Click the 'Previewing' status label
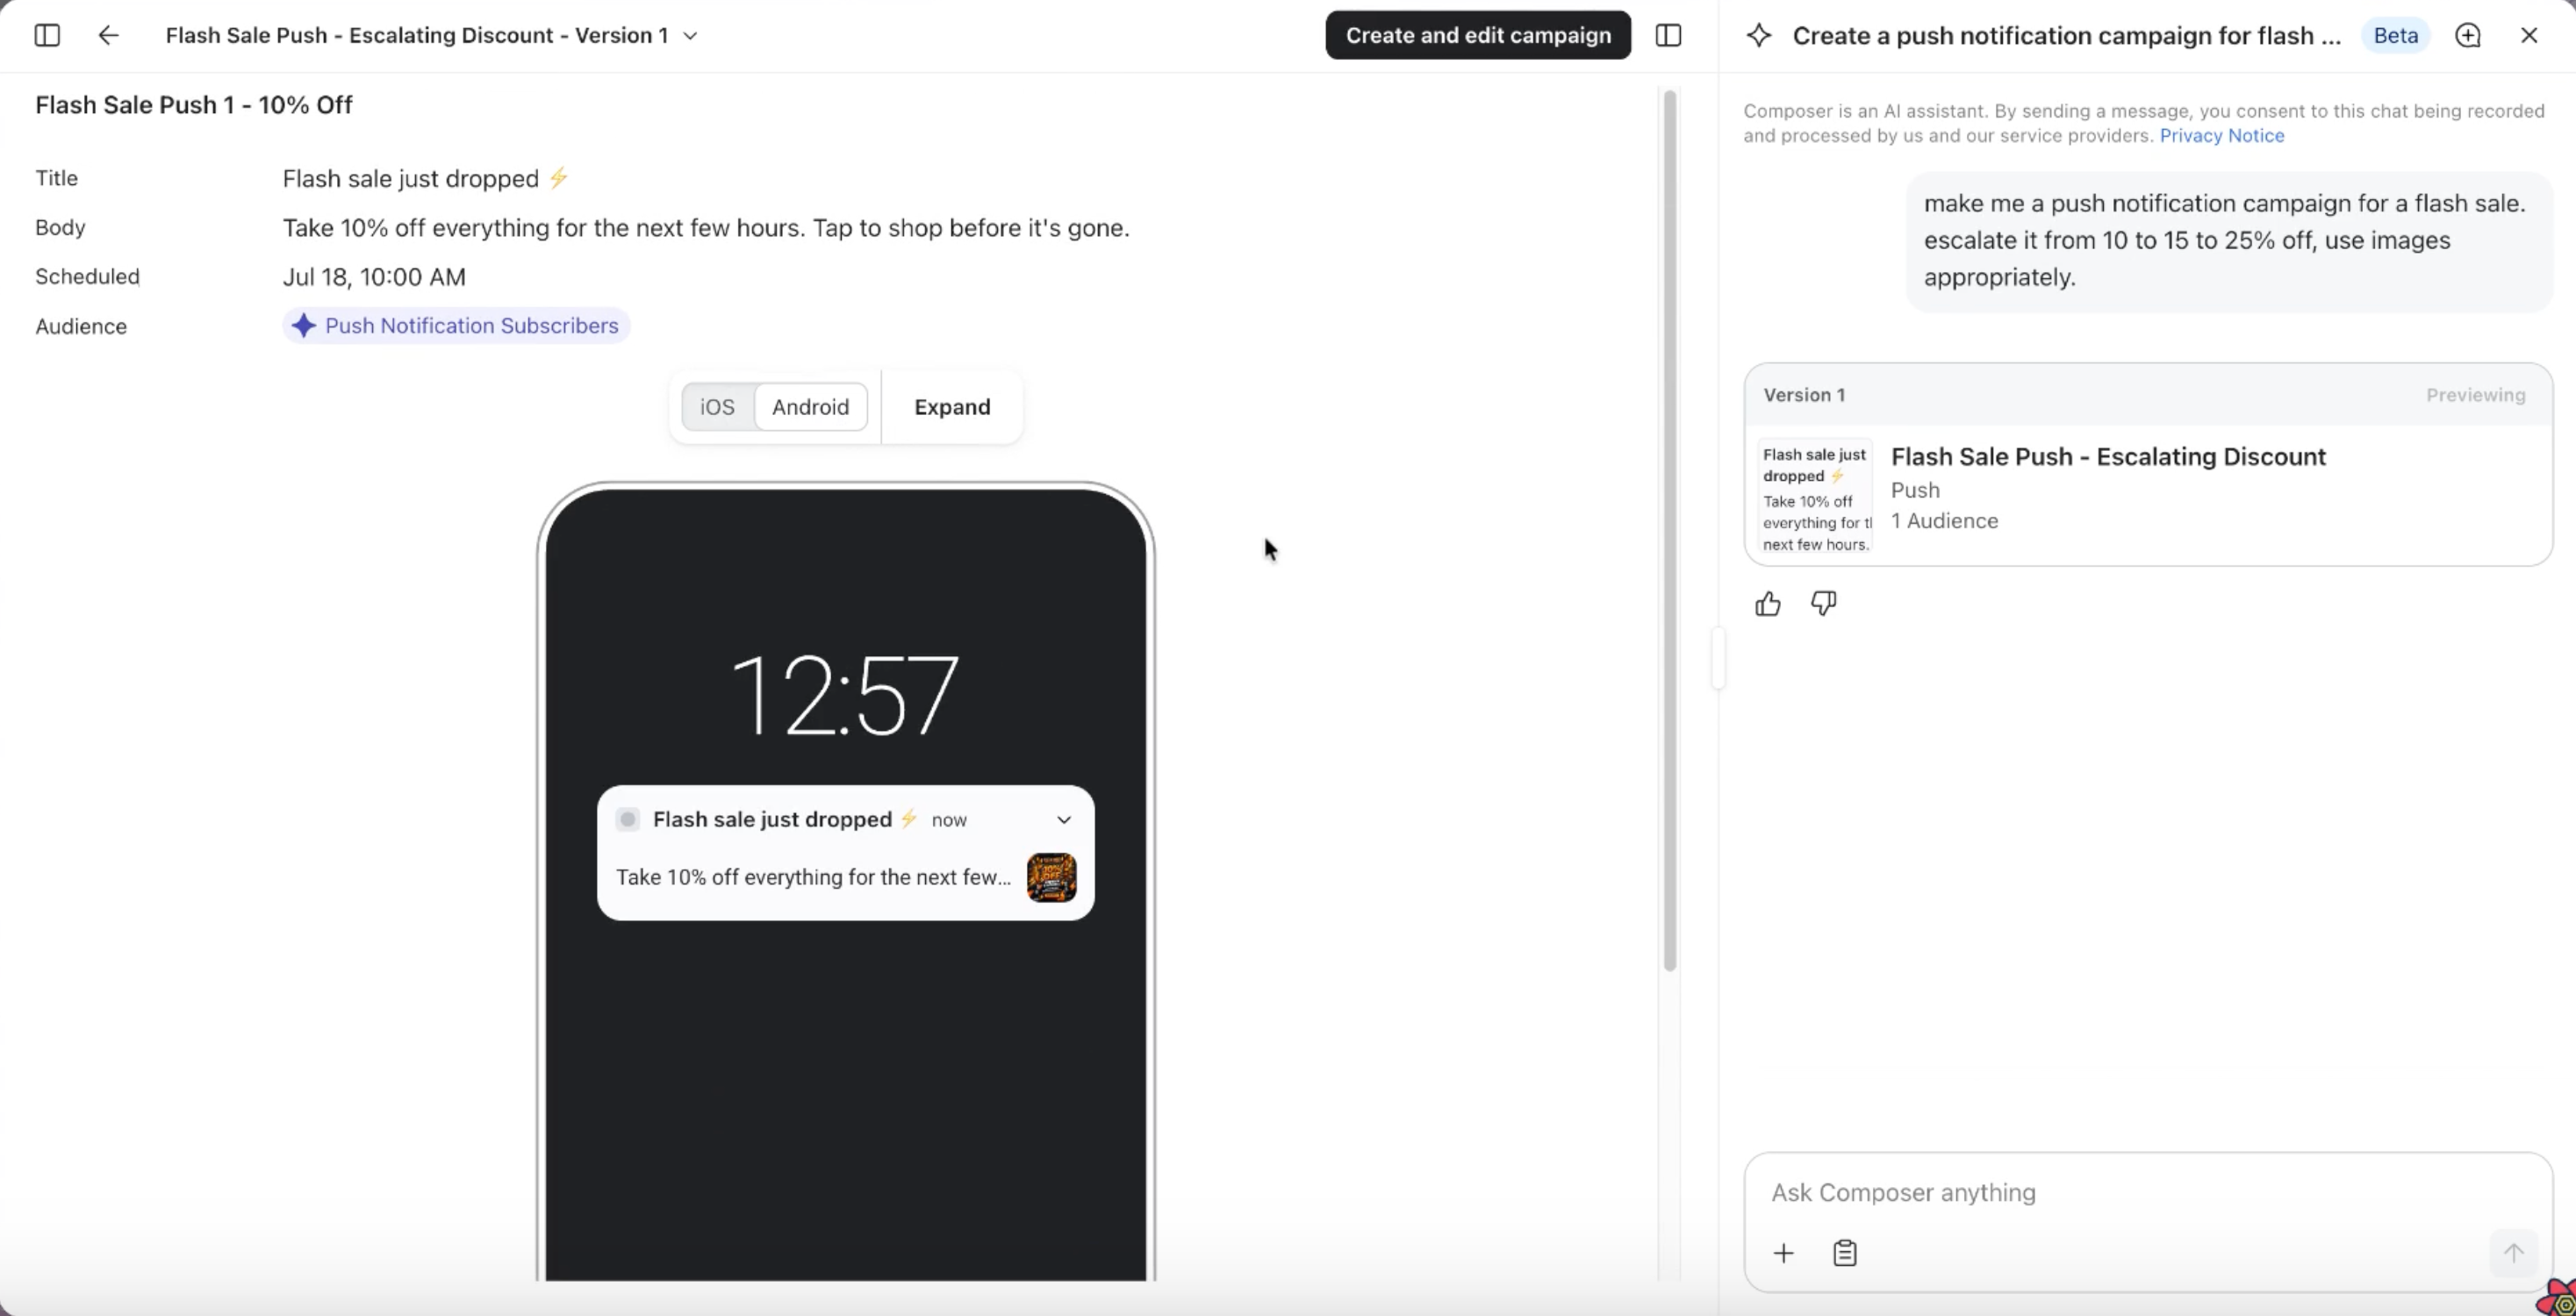Viewport: 2576px width, 1316px height. coord(2475,395)
